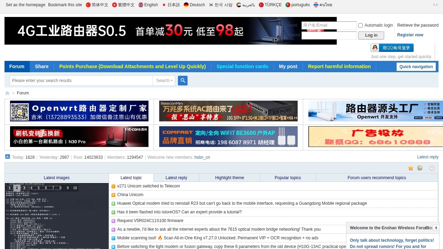Open new member hsbn_cn profile
This screenshot has width=443, height=249.
pyautogui.click(x=202, y=157)
